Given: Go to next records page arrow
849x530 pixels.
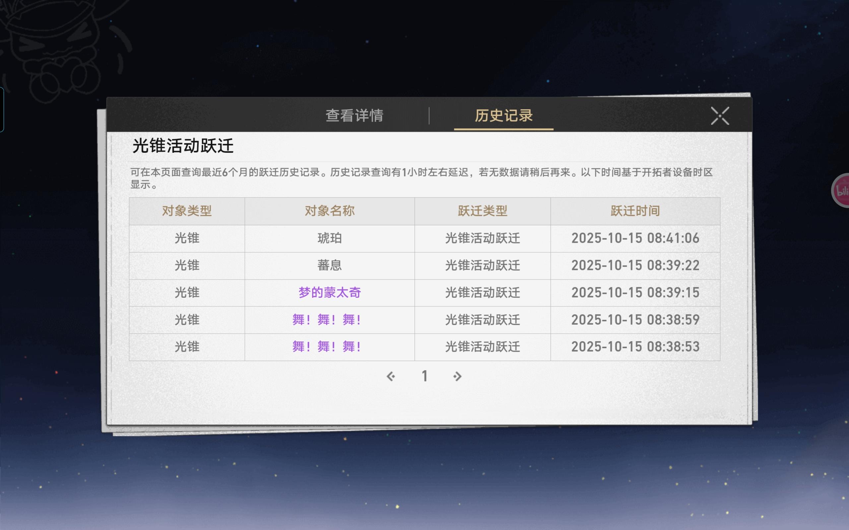Looking at the screenshot, I should pyautogui.click(x=457, y=376).
